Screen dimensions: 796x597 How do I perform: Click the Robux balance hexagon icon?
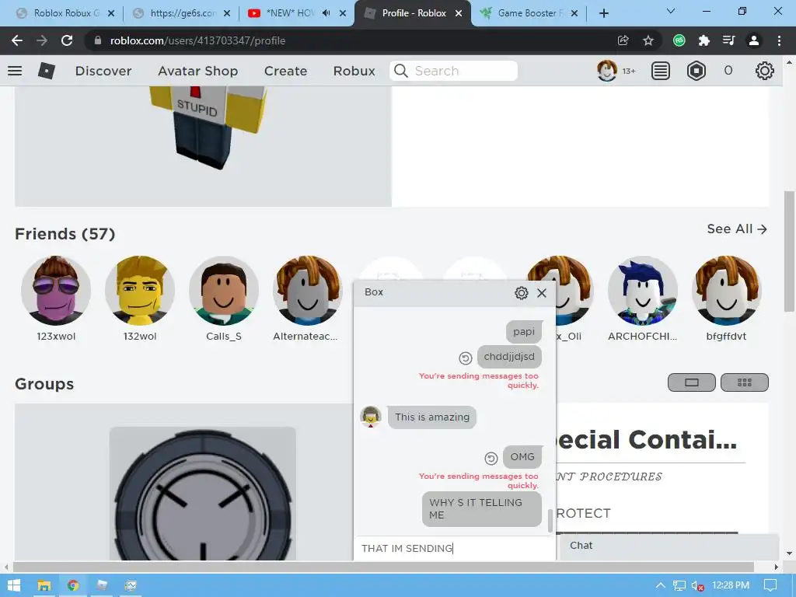(x=696, y=71)
